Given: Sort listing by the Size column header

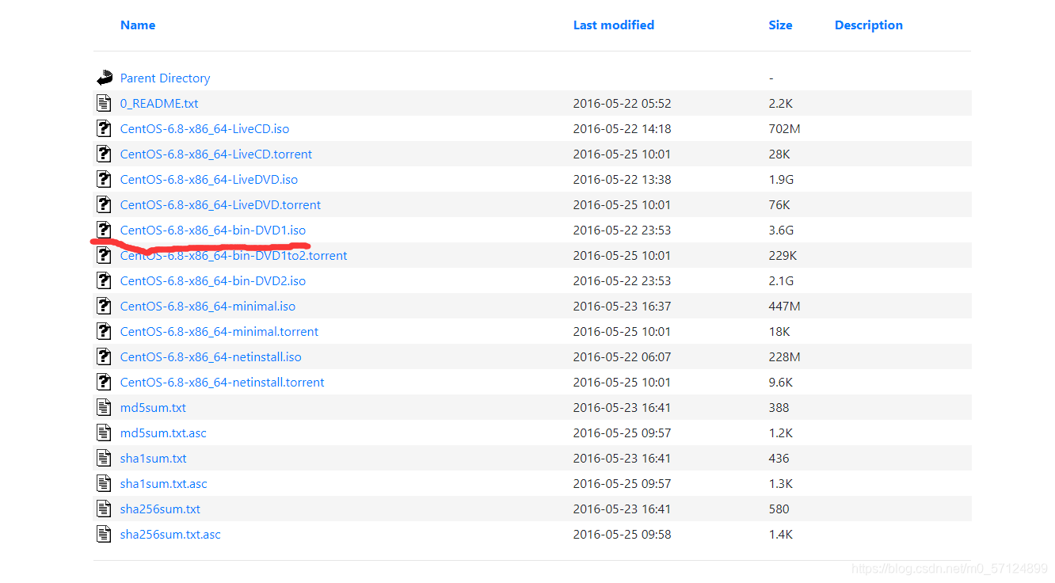Looking at the screenshot, I should 780,25.
